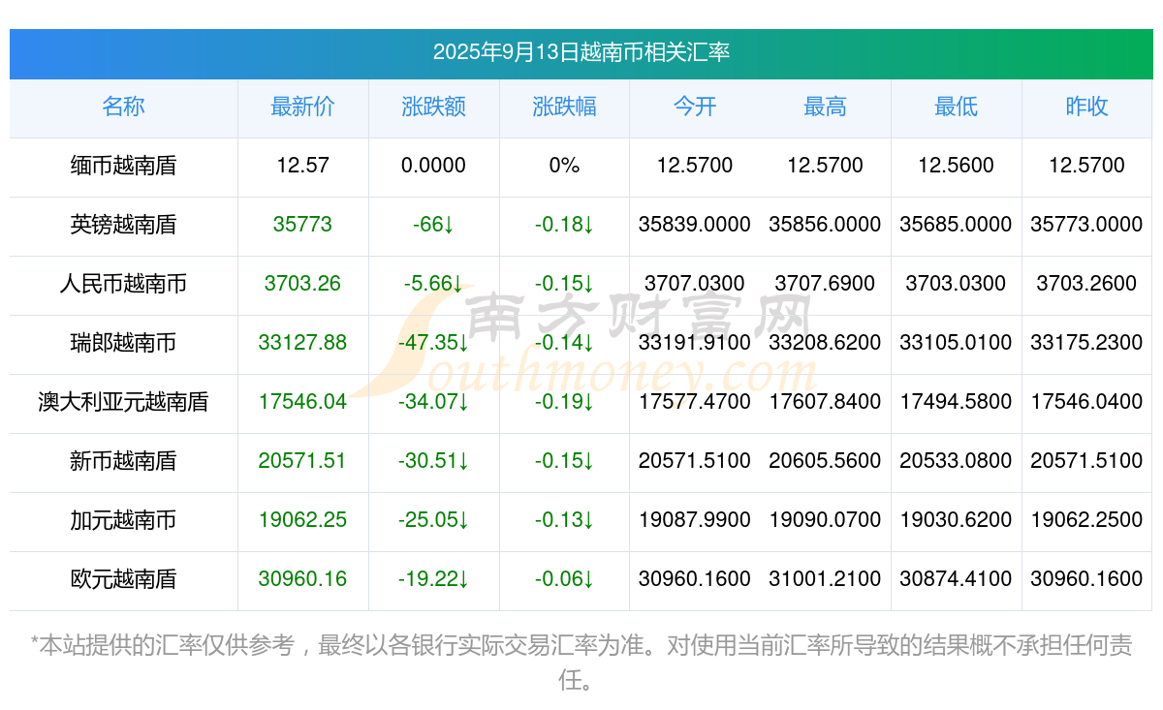
Task: Click low value 20533.0800
Action: click(x=956, y=461)
